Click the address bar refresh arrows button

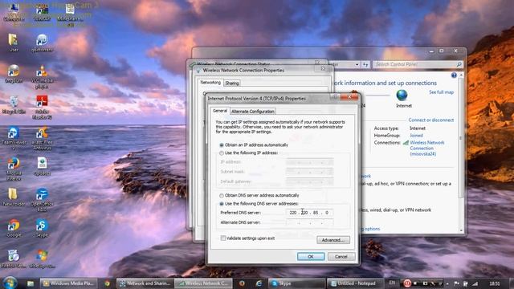point(365,64)
